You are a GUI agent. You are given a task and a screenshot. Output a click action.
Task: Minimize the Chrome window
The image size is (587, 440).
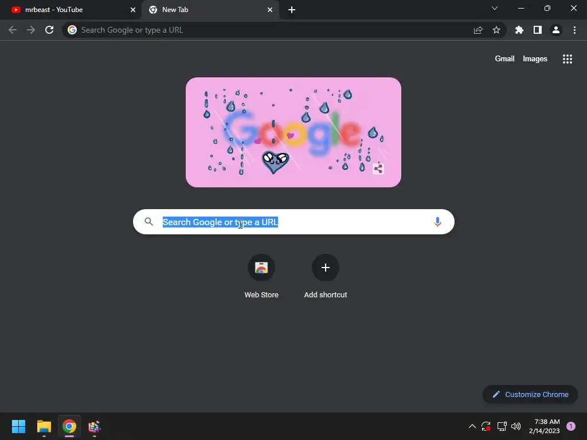coord(521,8)
